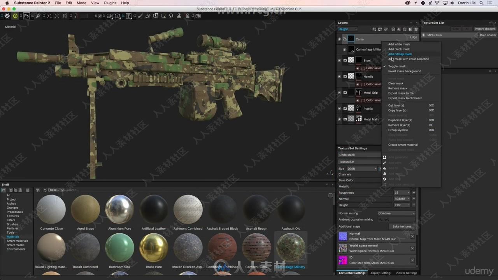Clear the shelf search filter tag

[62, 190]
